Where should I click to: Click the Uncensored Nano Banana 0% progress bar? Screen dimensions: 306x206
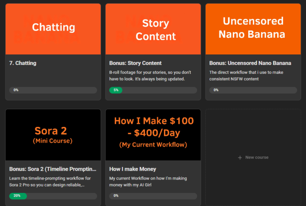coord(253,90)
